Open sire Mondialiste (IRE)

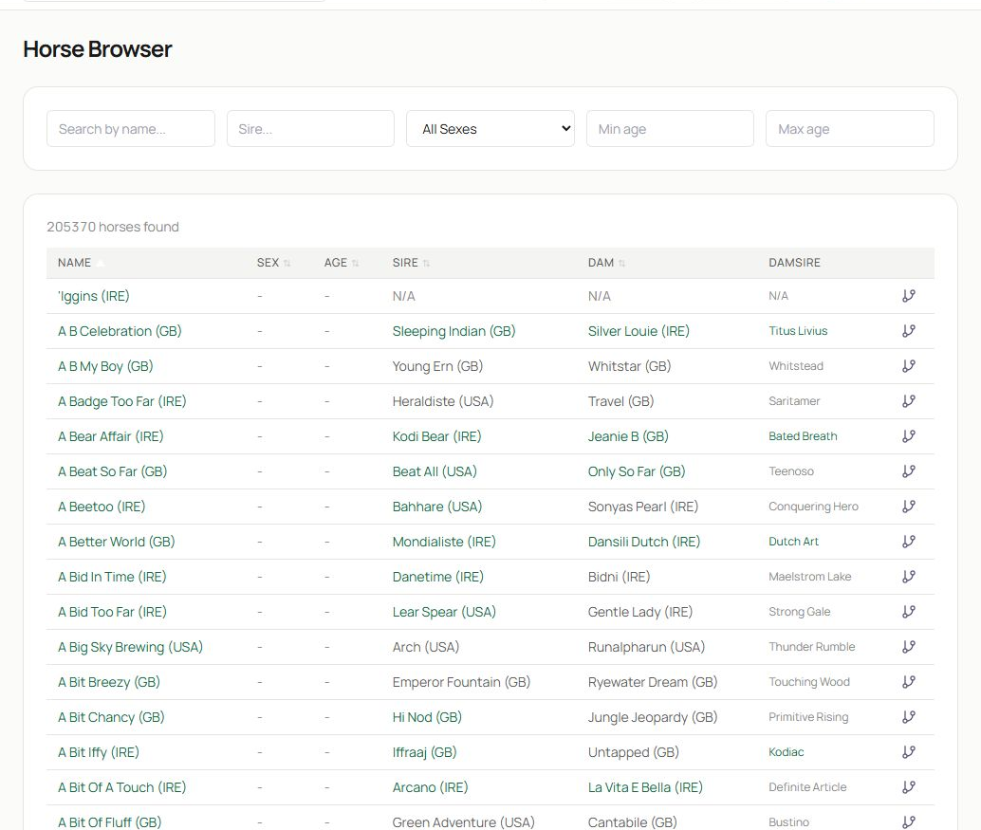(x=444, y=541)
